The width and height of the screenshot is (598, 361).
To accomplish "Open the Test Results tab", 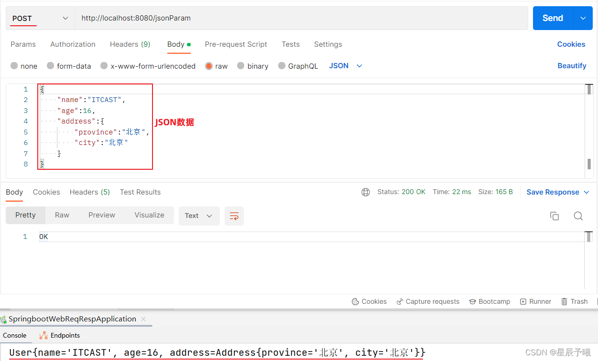I will pyautogui.click(x=140, y=192).
